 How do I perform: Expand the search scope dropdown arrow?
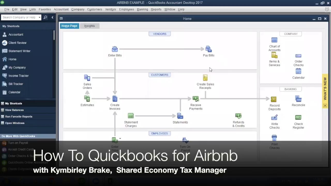(x=39, y=17)
